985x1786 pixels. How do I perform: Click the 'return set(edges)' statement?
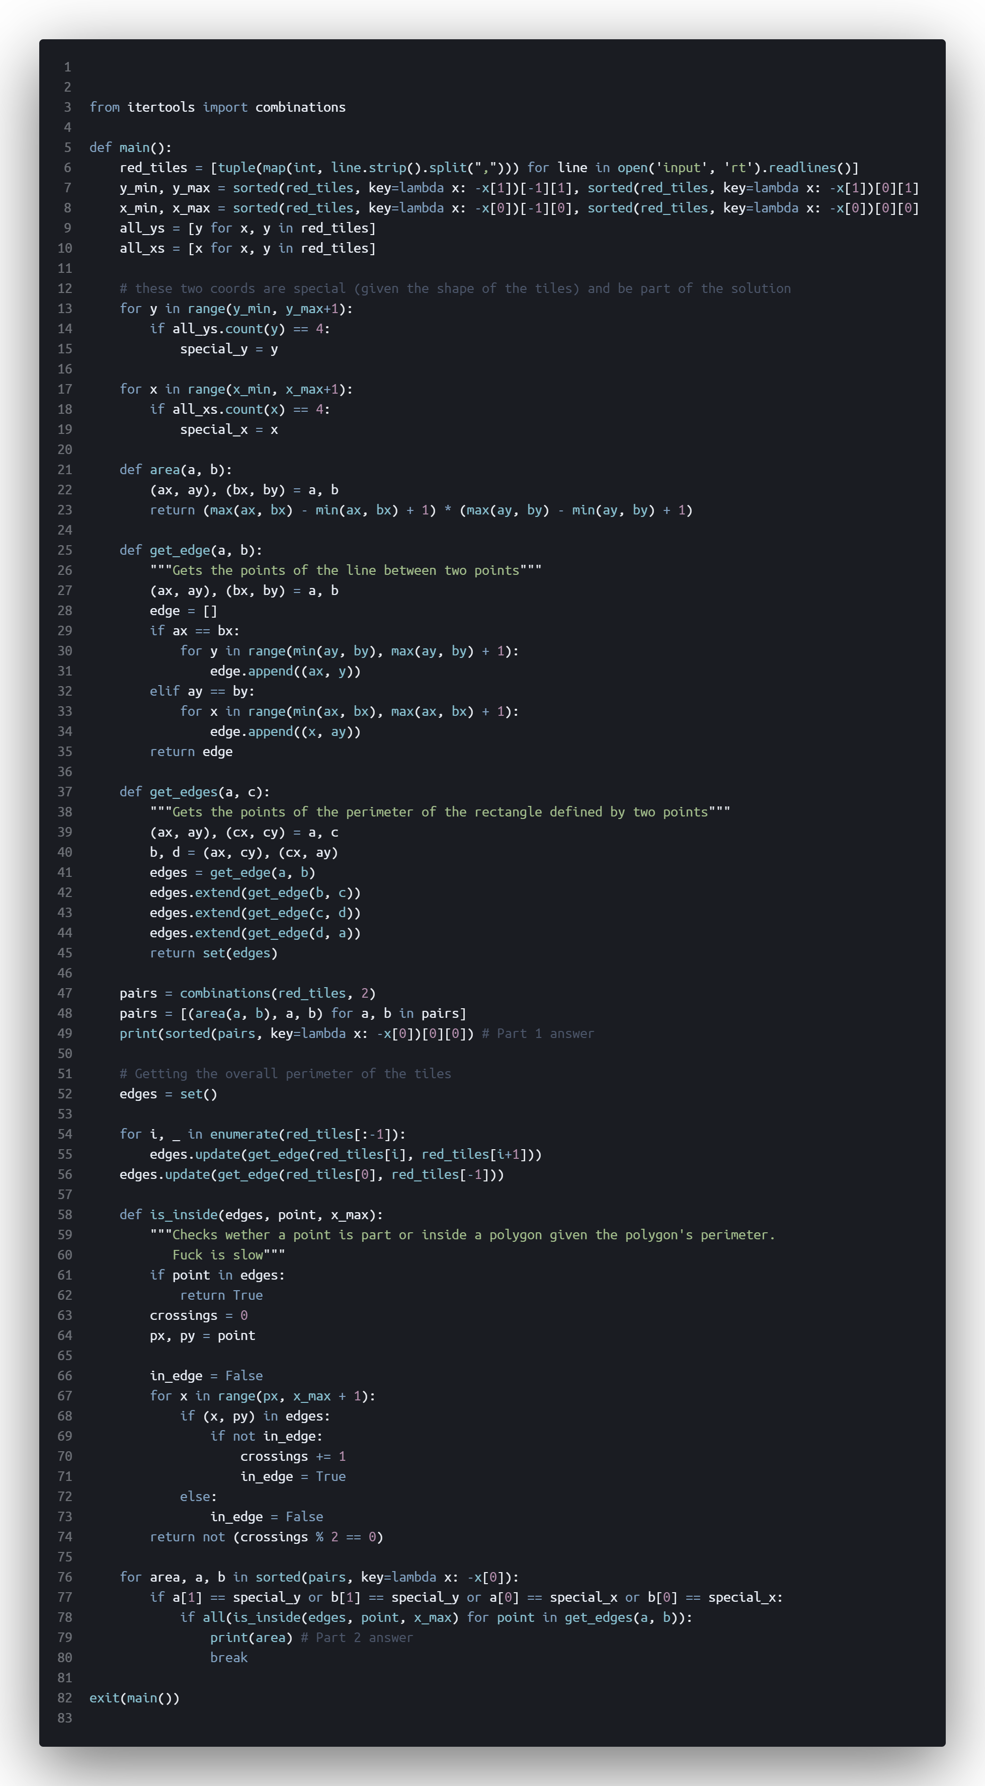point(213,952)
